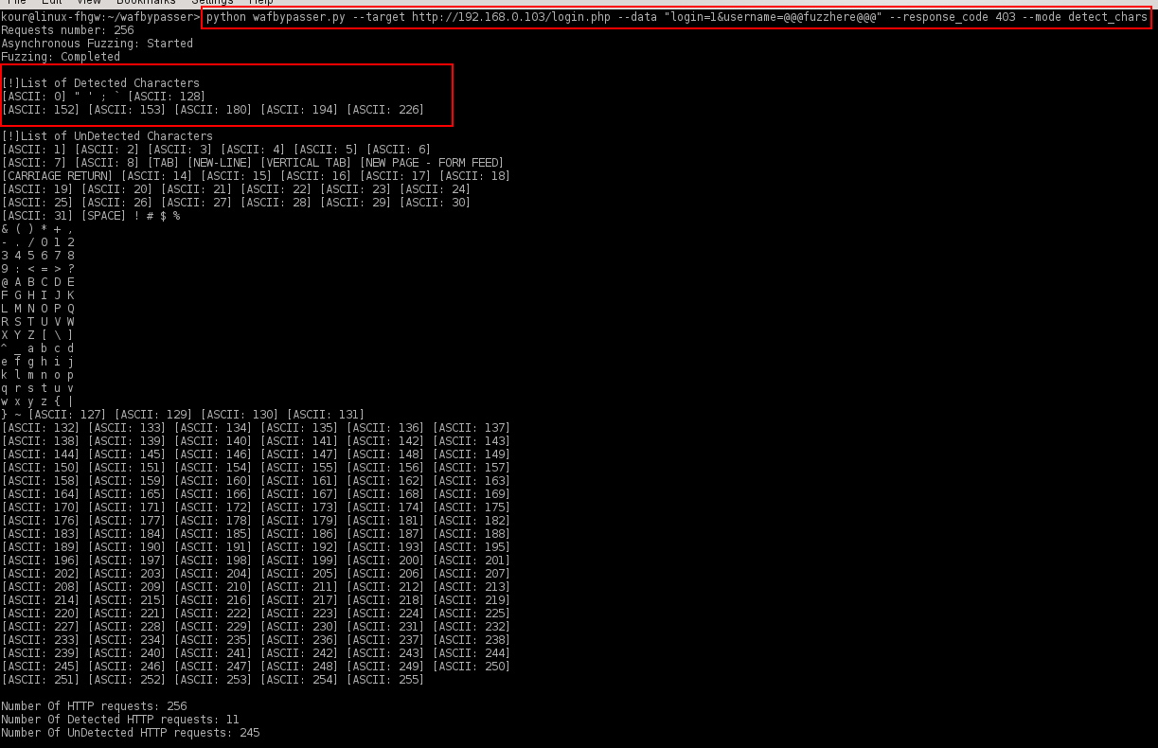Viewport: 1158px width, 748px height.
Task: Click detected entry [ASCII: 194]
Action: [299, 110]
